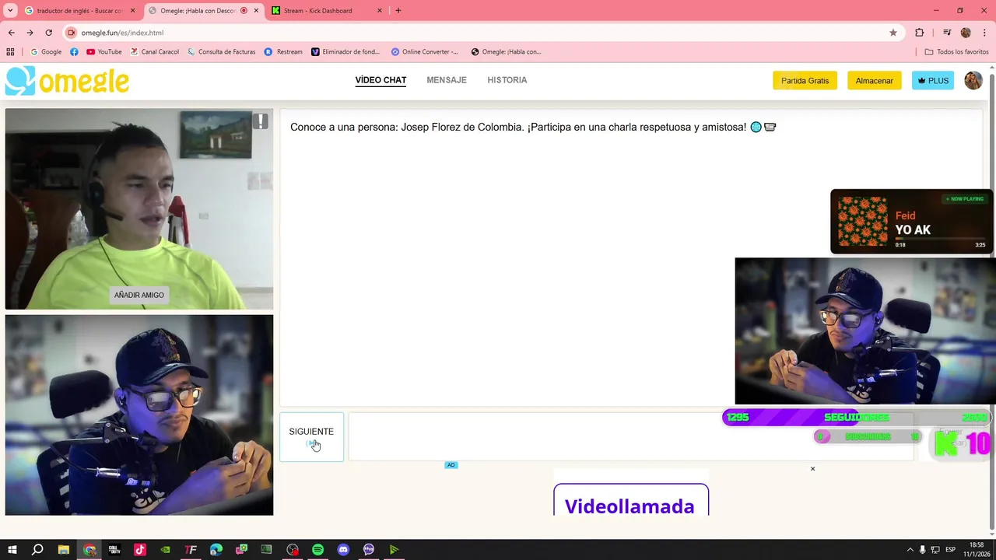Viewport: 996px width, 560px height.
Task: Open Discord from the taskbar
Action: point(343,550)
